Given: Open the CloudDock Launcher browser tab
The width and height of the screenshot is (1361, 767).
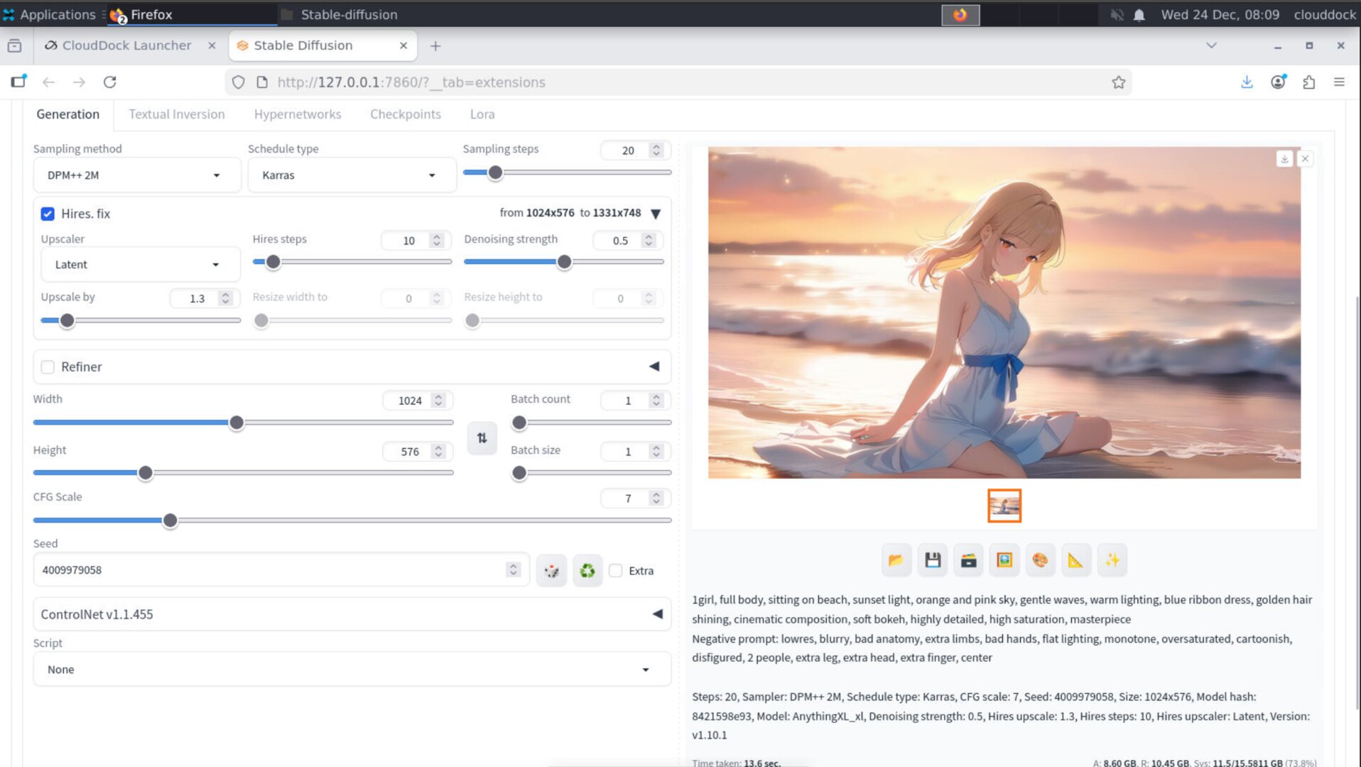Looking at the screenshot, I should 126,45.
